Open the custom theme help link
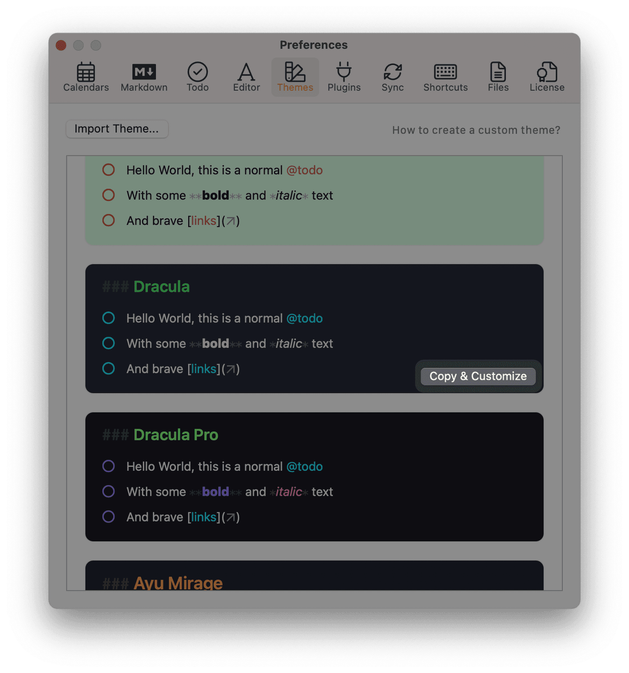The width and height of the screenshot is (629, 673). pyautogui.click(x=476, y=130)
